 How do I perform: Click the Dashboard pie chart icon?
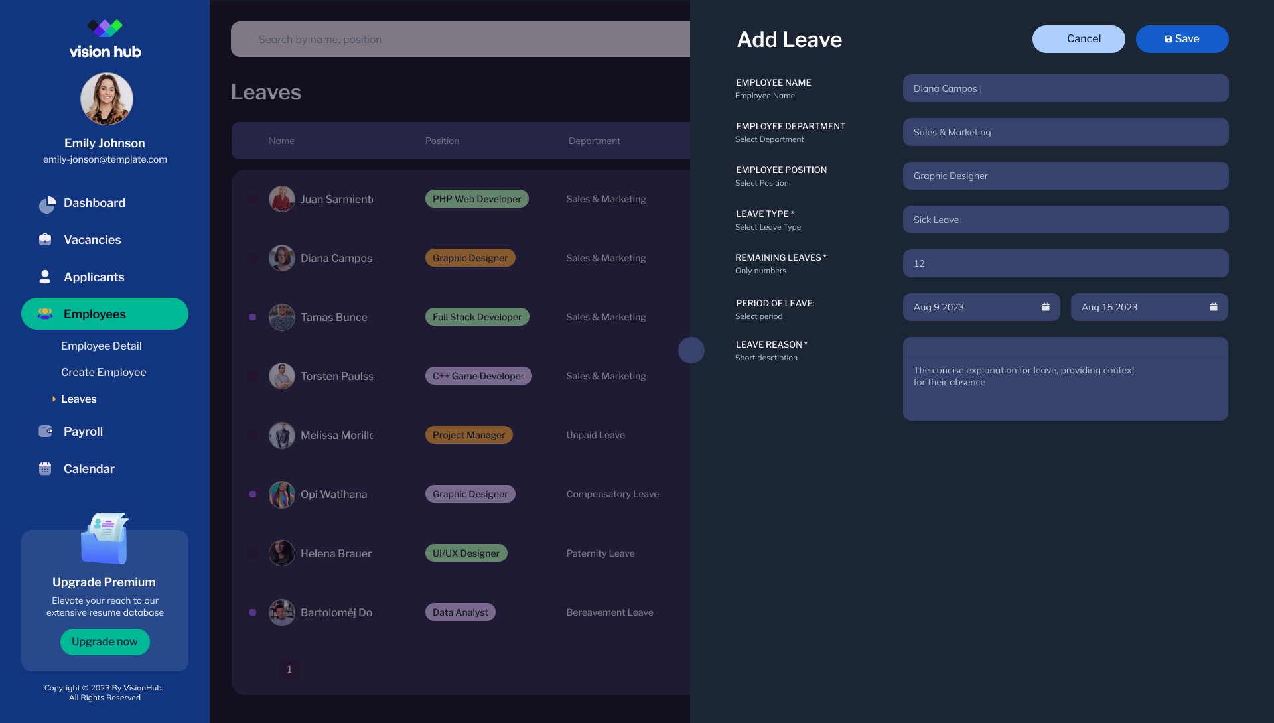pyautogui.click(x=47, y=204)
